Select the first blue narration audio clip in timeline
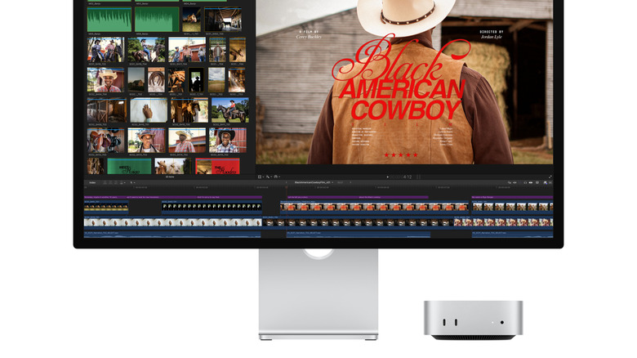637x358 pixels. (172, 234)
